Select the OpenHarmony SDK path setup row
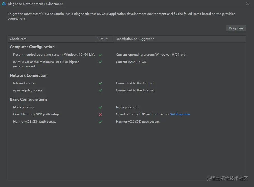 point(36,114)
